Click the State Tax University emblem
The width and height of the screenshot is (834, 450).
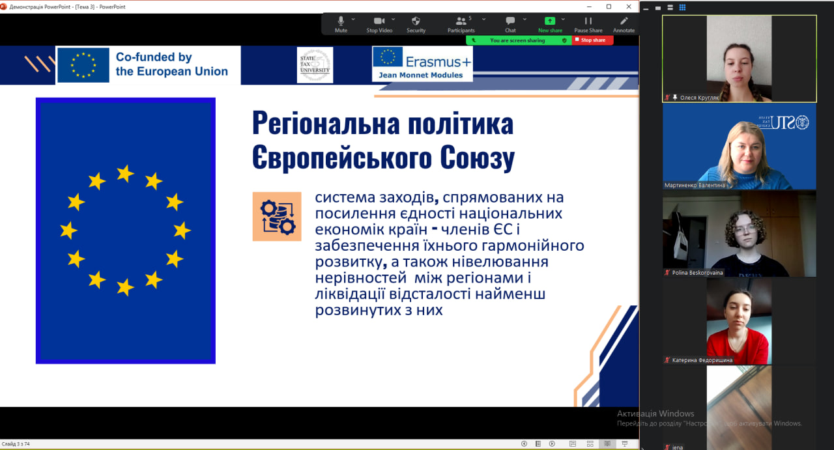tap(315, 64)
